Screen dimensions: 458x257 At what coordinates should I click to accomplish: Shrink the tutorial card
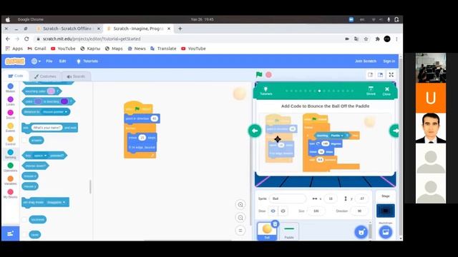(x=371, y=91)
